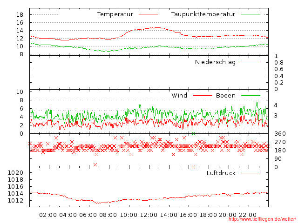Click the '08:00' time axis label
This screenshot has width=298, height=223.
click(108, 215)
